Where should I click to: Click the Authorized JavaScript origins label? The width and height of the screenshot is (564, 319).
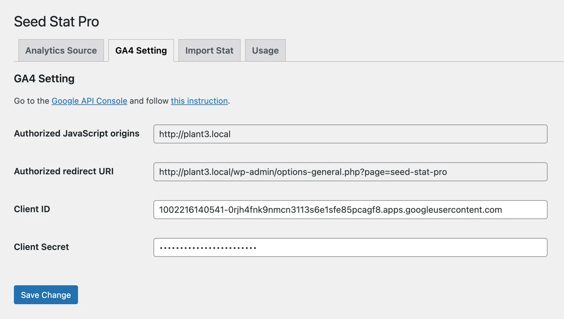(76, 133)
